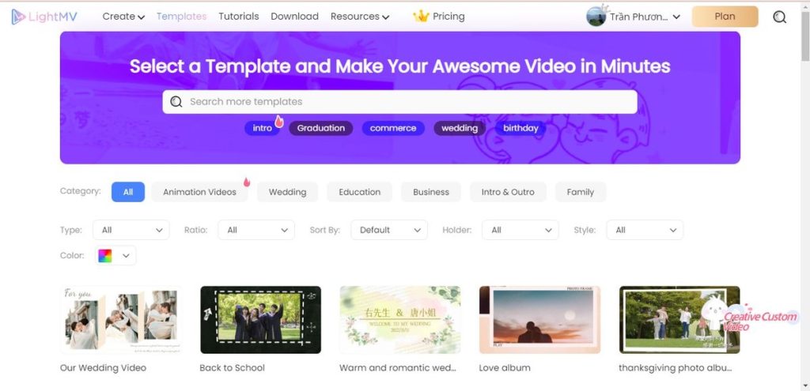Screen dimensions: 810x391
Task: Click the Search more templates field
Action: pyautogui.click(x=399, y=102)
